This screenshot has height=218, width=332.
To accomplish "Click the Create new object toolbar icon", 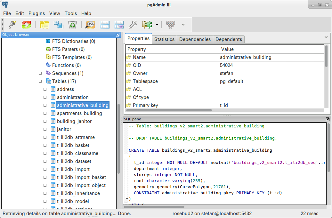I will (x=59, y=25).
